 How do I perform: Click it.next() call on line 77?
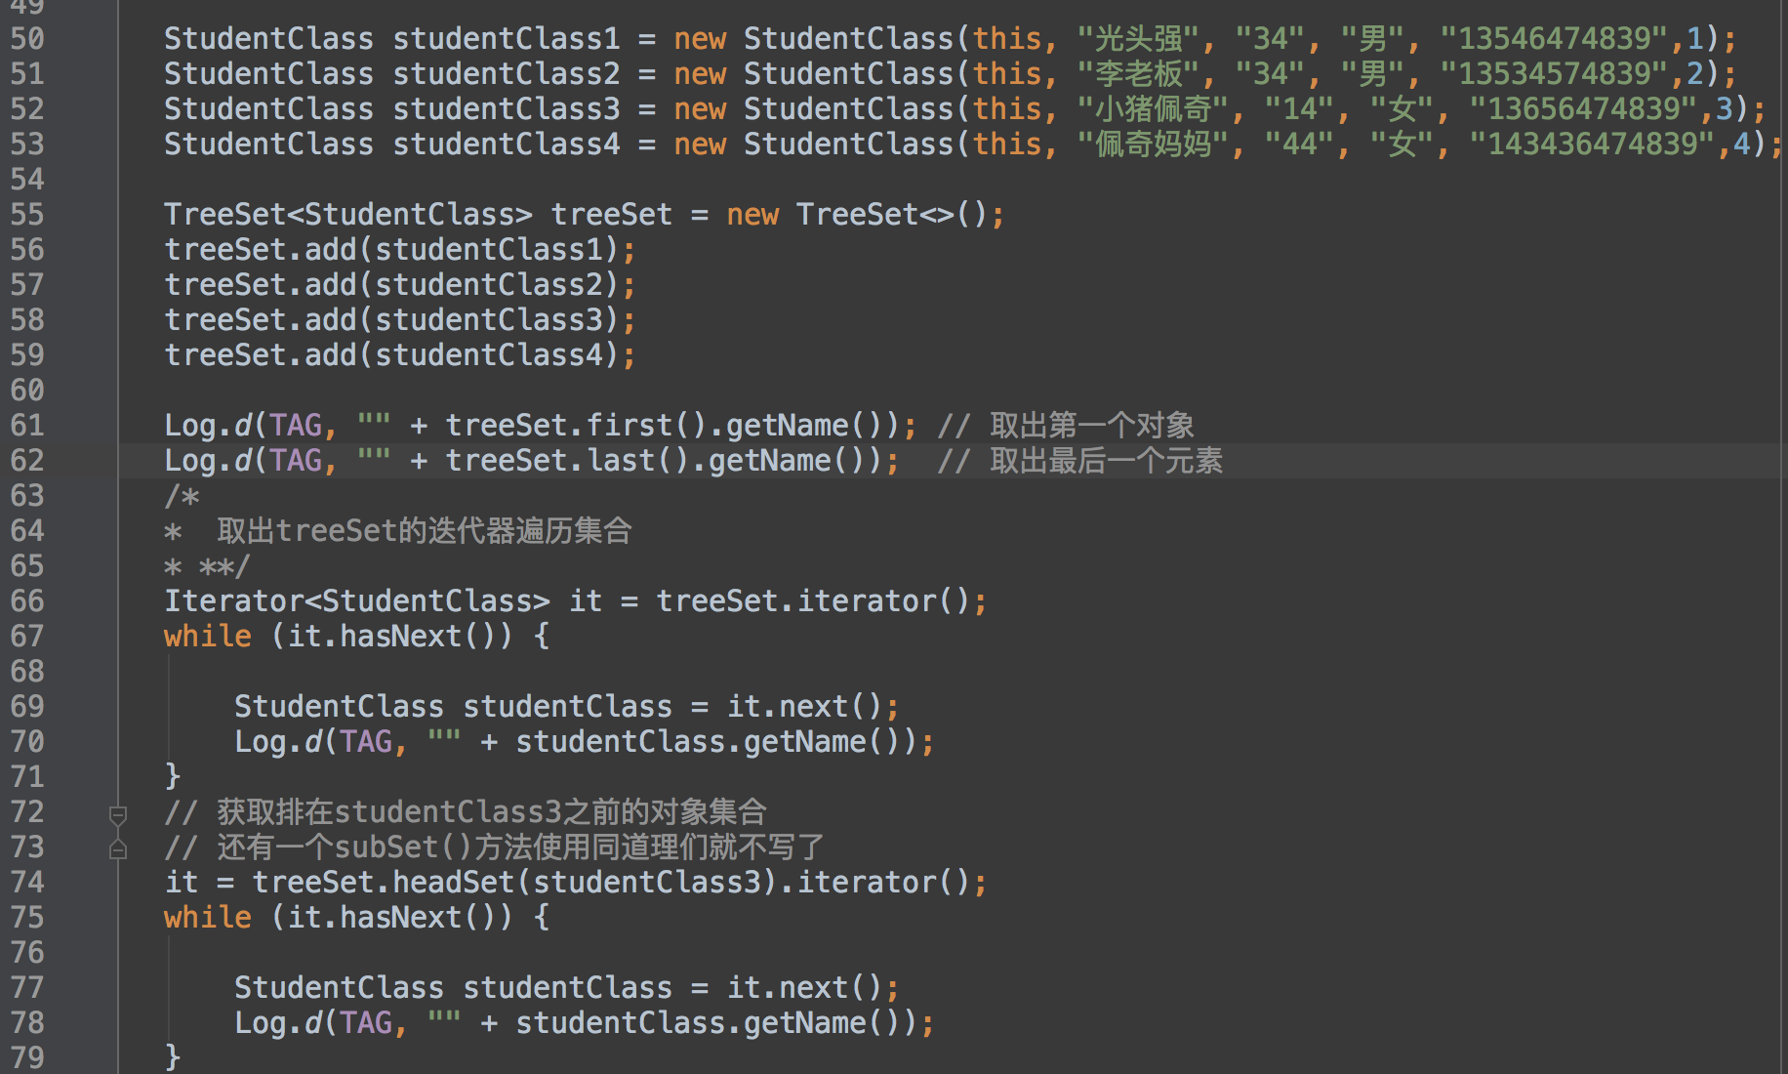(x=806, y=988)
